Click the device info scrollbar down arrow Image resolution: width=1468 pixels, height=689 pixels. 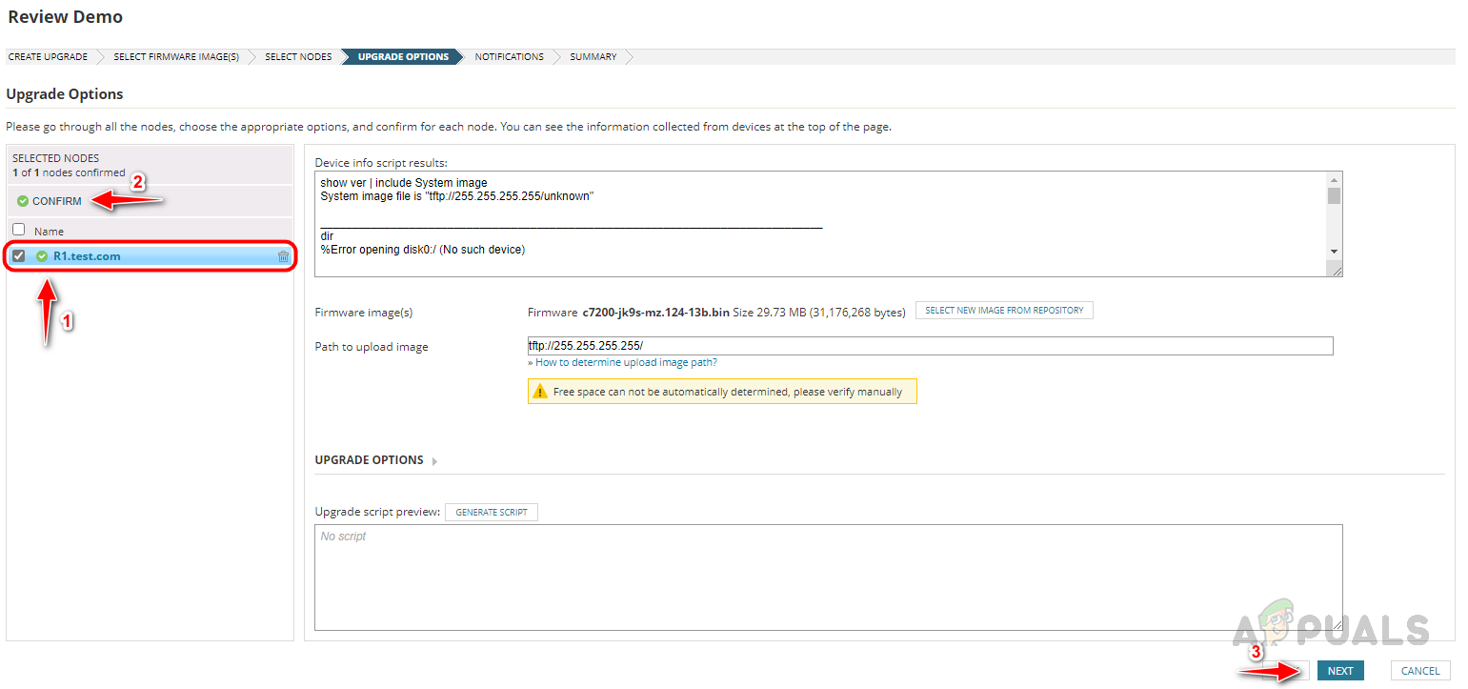coord(1334,251)
